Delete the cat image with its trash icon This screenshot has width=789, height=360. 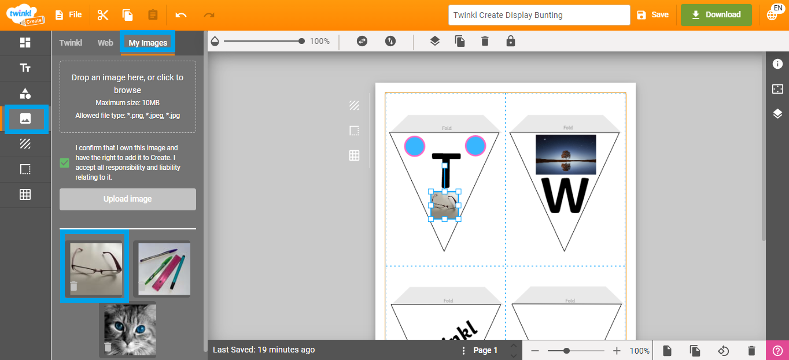tap(107, 347)
